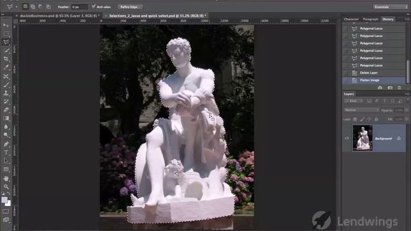Toggle layer filtering on or off
This screenshot has width=411, height=231.
tap(408, 100)
